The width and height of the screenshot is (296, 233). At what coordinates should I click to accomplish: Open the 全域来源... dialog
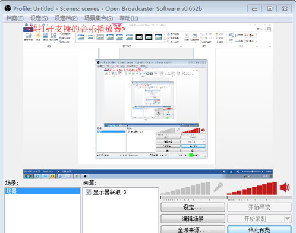[x=193, y=229]
